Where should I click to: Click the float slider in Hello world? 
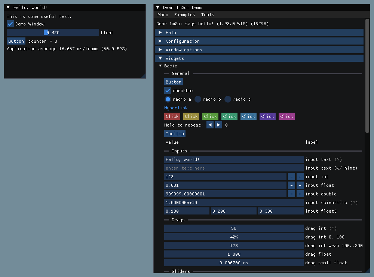[x=53, y=33]
